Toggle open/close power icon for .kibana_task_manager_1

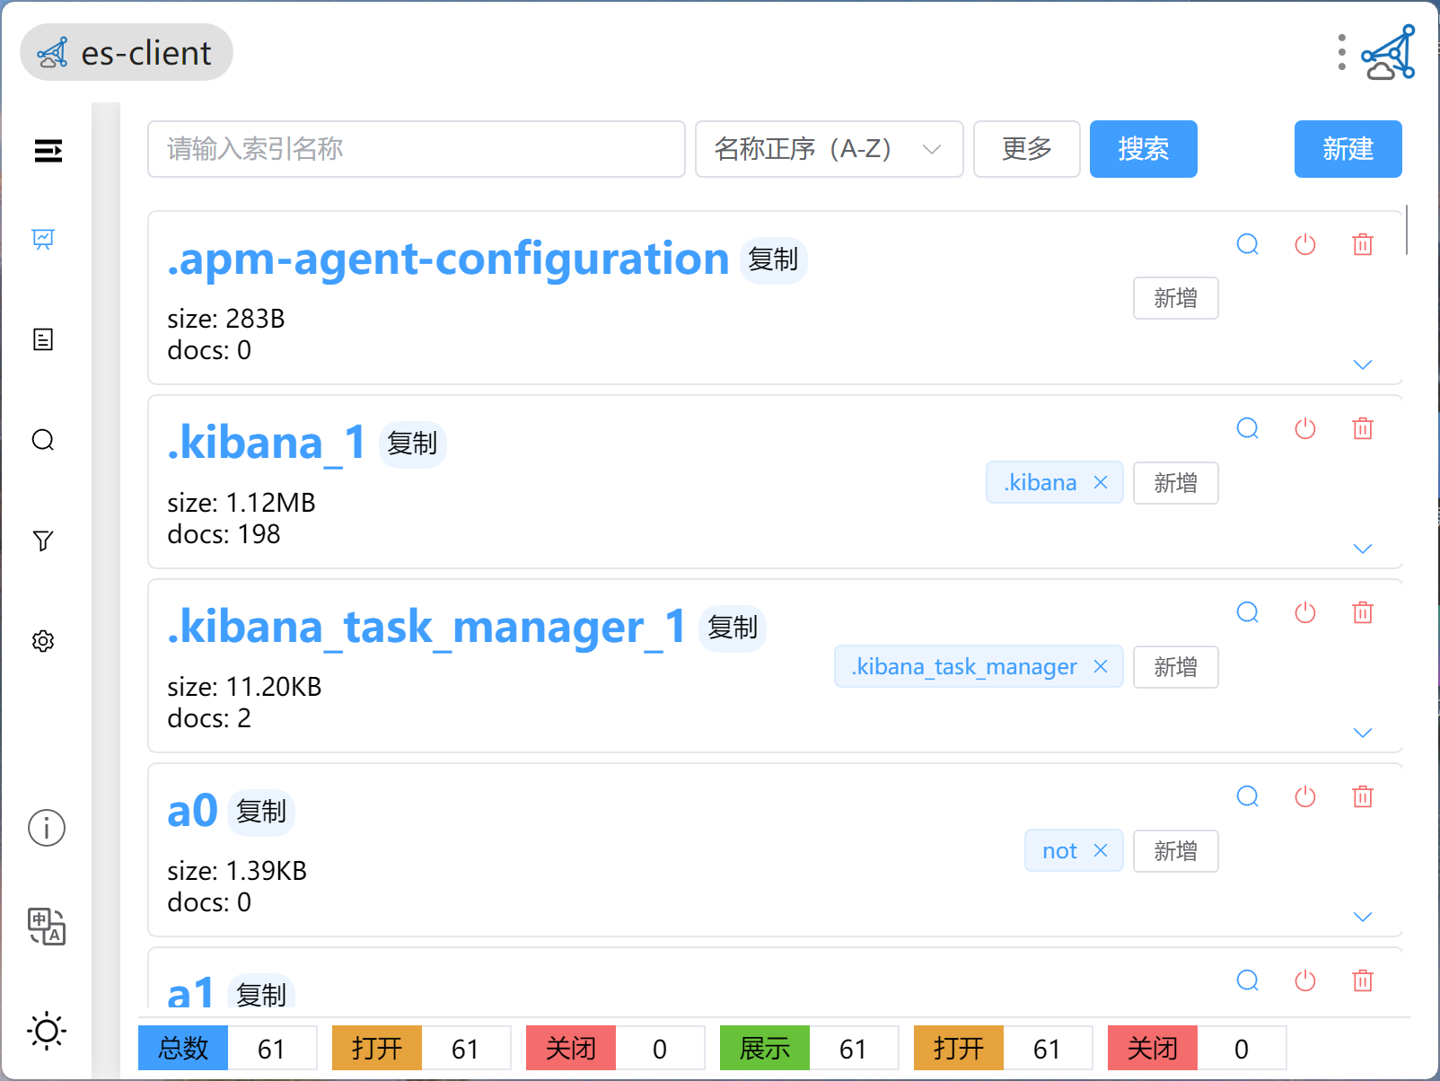pyautogui.click(x=1305, y=612)
